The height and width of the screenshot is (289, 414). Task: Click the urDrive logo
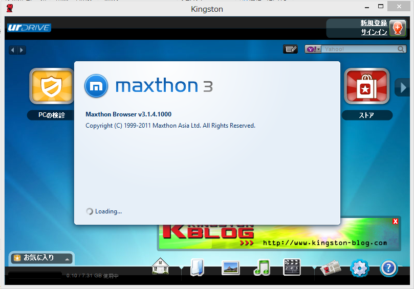(29, 28)
